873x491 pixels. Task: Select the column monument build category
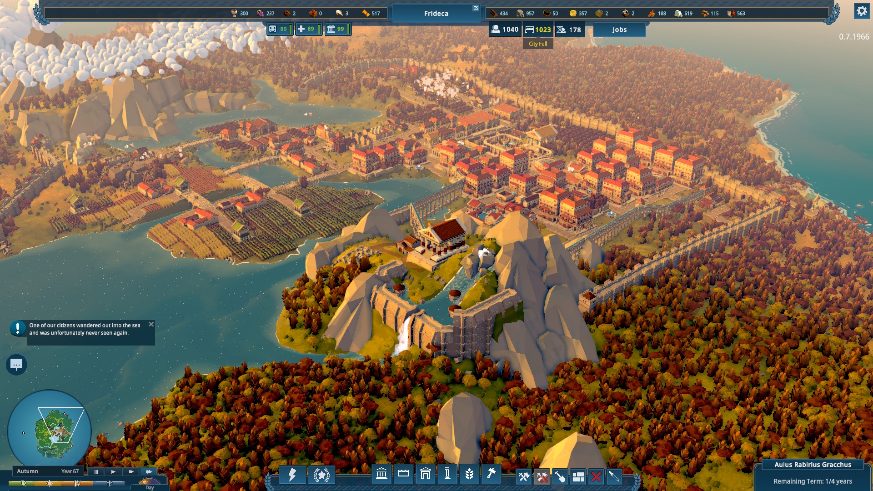[x=447, y=474]
